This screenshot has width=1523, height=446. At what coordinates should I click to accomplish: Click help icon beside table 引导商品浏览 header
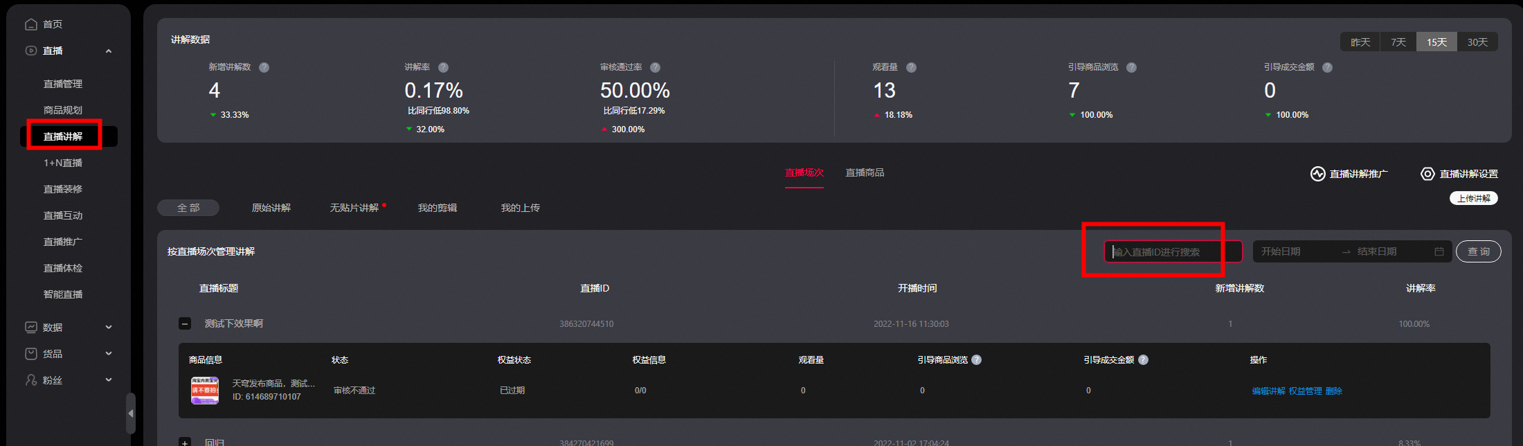pos(976,359)
